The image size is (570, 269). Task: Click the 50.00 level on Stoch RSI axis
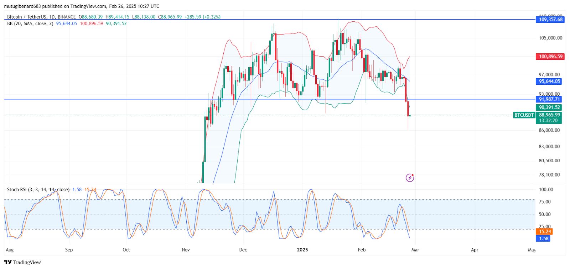[545, 214]
